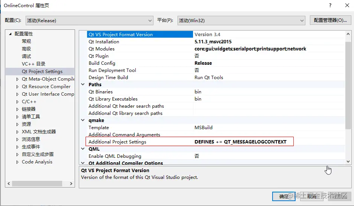This screenshot has height=206, width=354.
Task: Collapse the qmake section chevron
Action: coord(83,120)
